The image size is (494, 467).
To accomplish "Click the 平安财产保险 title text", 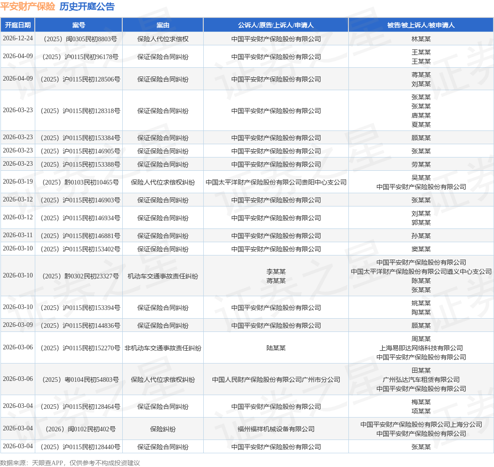I will tap(28, 6).
